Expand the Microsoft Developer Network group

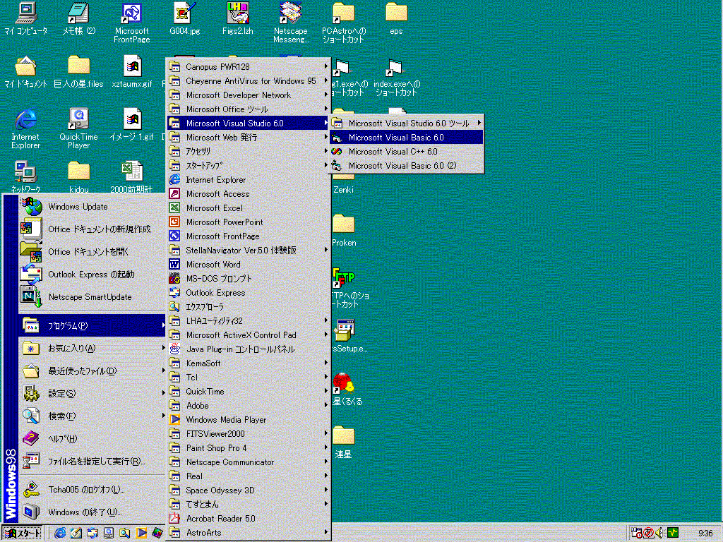pos(249,95)
